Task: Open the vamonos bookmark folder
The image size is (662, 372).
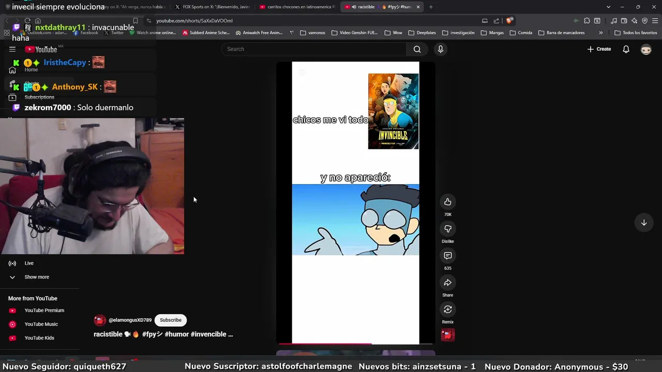Action: coord(313,33)
